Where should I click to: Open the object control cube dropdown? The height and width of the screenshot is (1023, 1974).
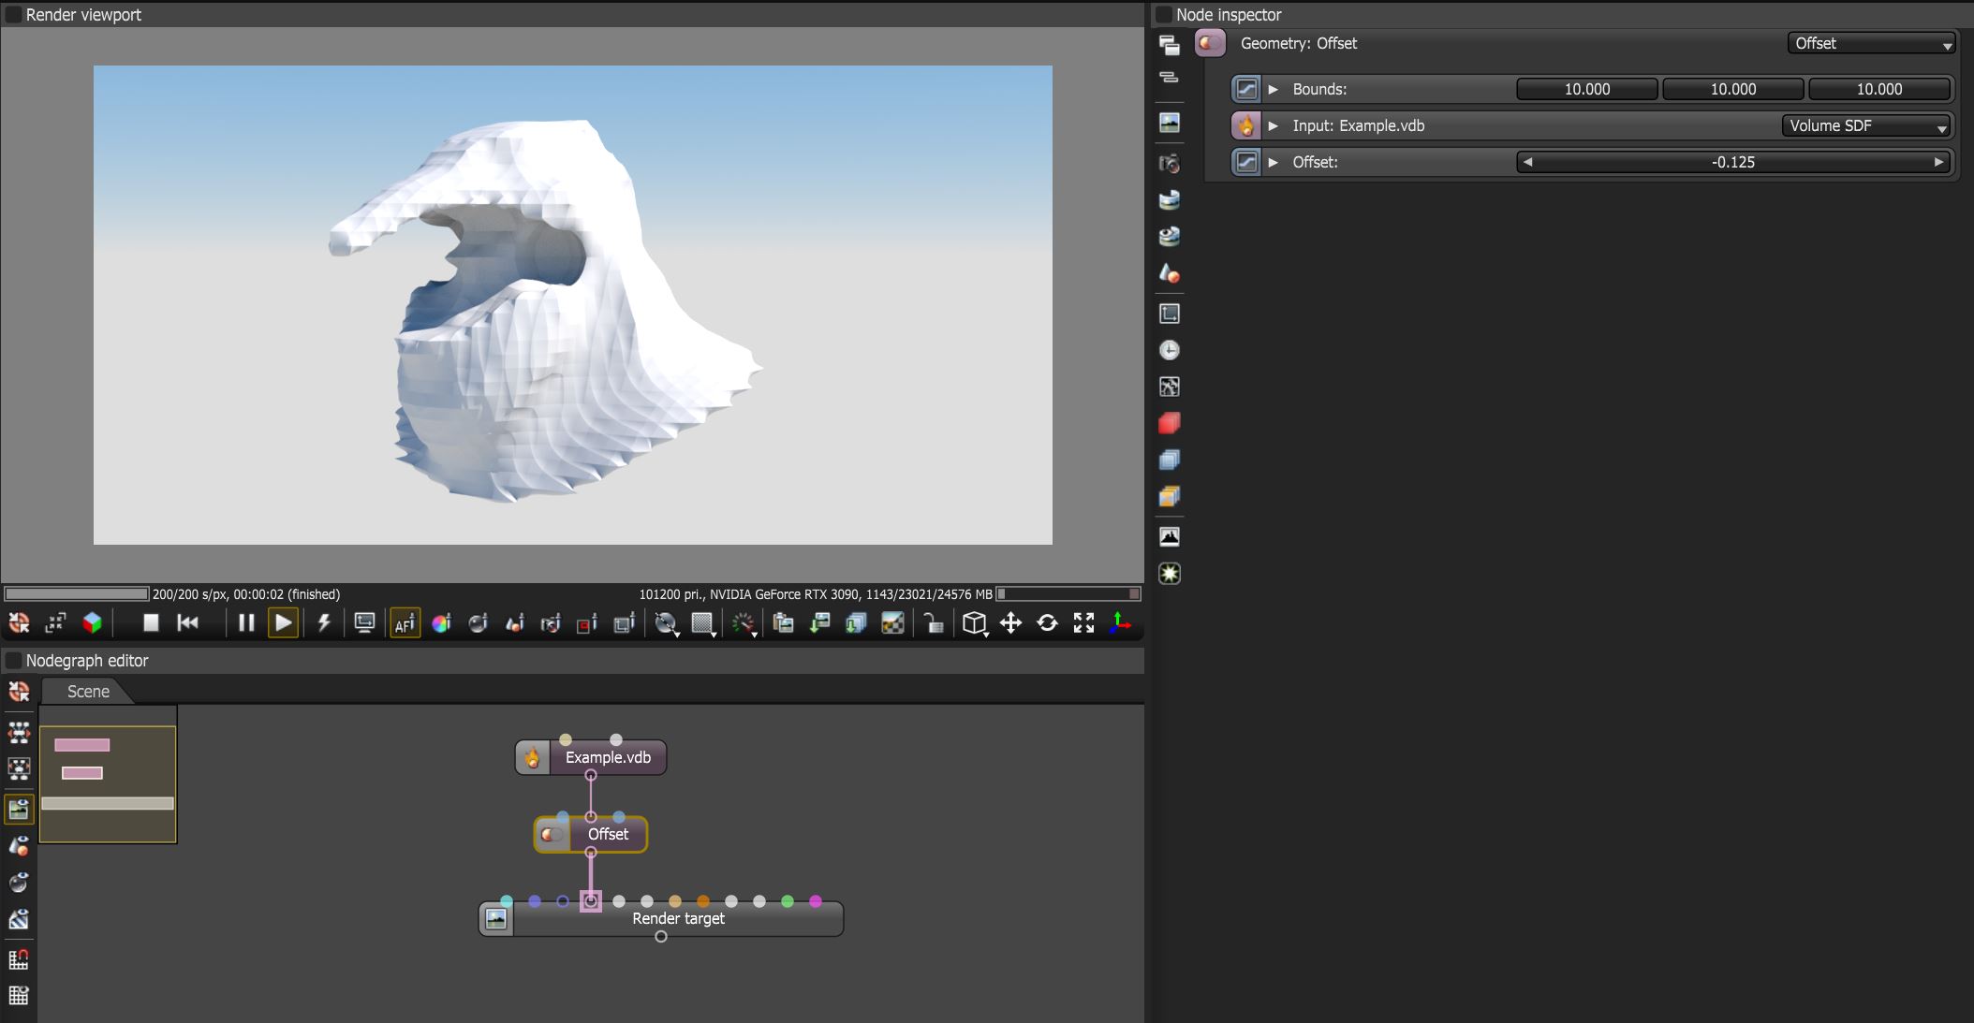[975, 623]
